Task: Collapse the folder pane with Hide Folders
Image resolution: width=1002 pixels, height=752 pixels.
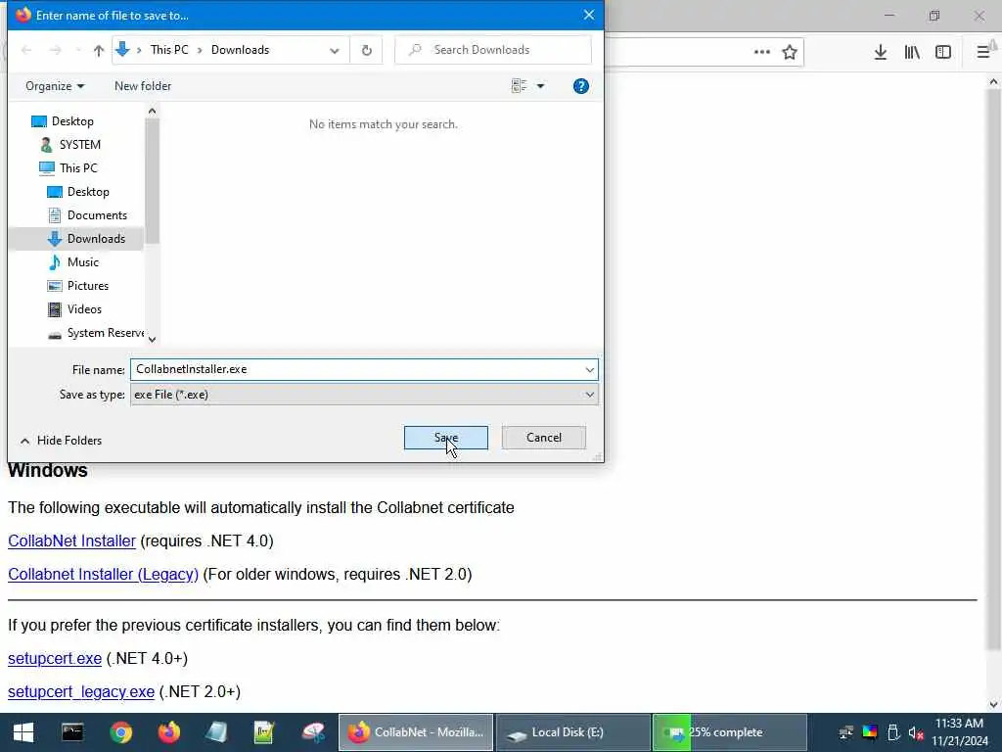Action: coord(61,441)
